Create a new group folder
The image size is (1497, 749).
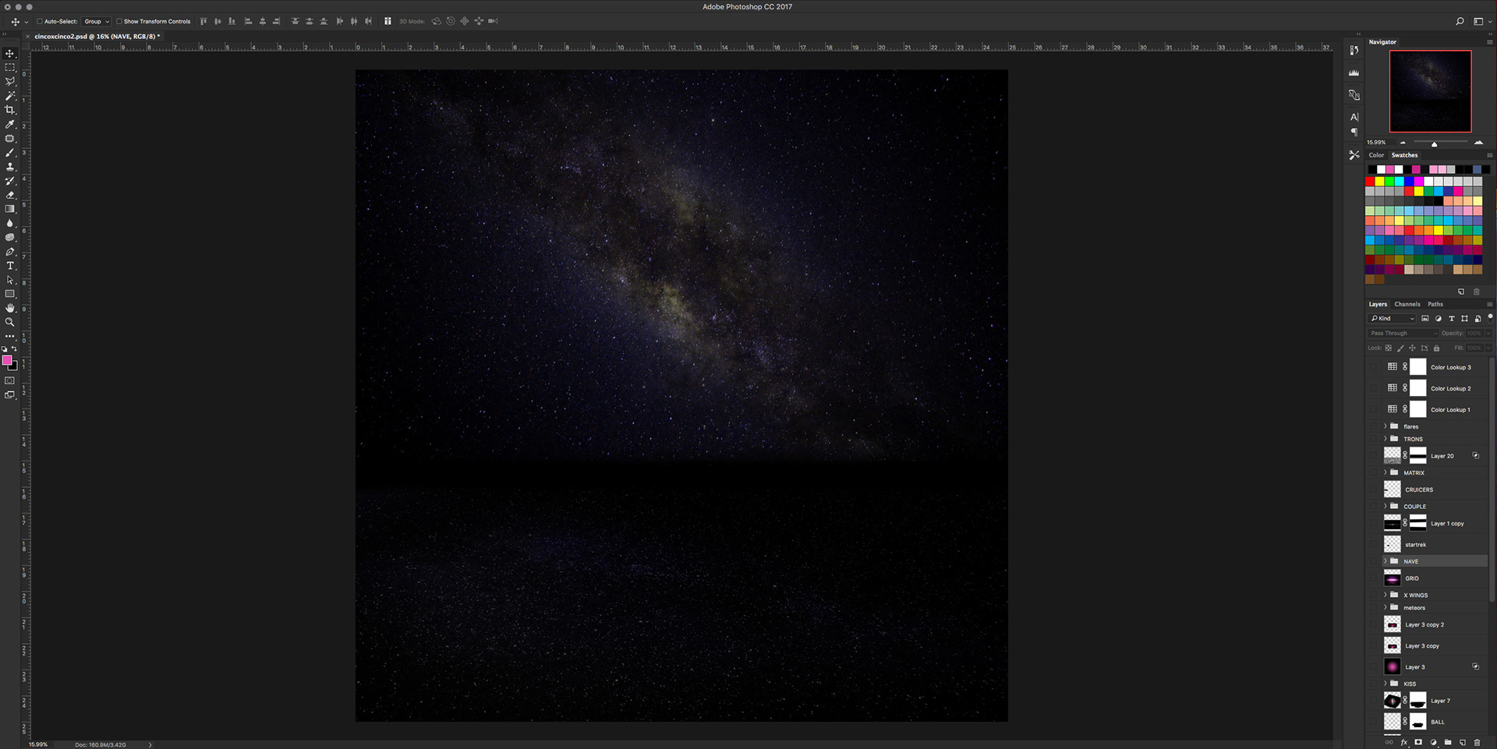pyautogui.click(x=1448, y=743)
